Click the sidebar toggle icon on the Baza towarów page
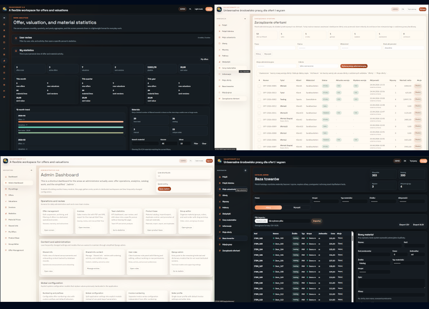This screenshot has height=309, width=429. click(x=246, y=170)
